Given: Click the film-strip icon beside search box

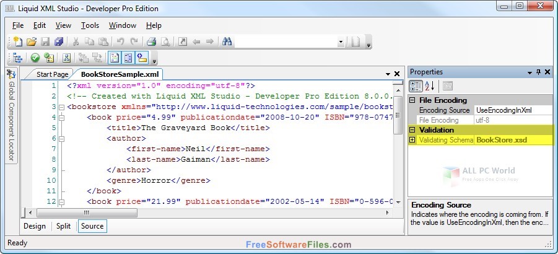Looking at the screenshot, I should pos(356,42).
